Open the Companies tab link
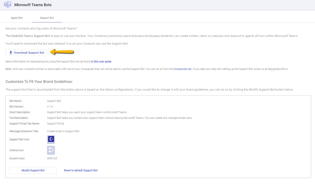This screenshot has width=315, height=191. [x=183, y=69]
